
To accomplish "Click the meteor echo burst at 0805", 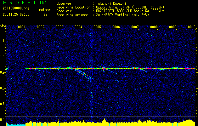I will pos(104,68).
